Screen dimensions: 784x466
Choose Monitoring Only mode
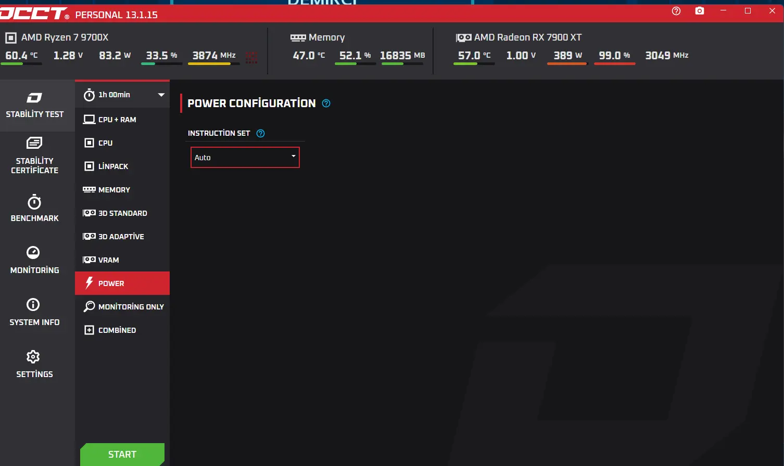click(122, 307)
